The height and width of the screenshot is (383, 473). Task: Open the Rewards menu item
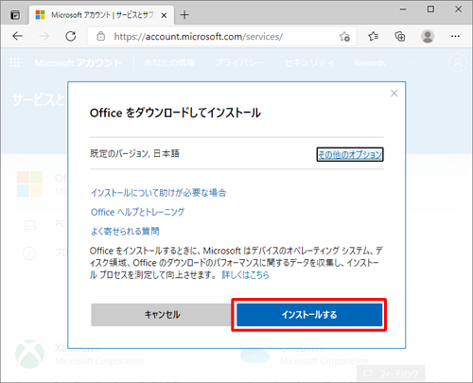pyautogui.click(x=370, y=62)
